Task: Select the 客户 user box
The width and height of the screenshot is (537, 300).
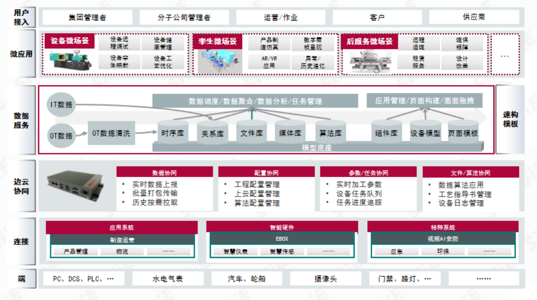Action: coord(377,17)
